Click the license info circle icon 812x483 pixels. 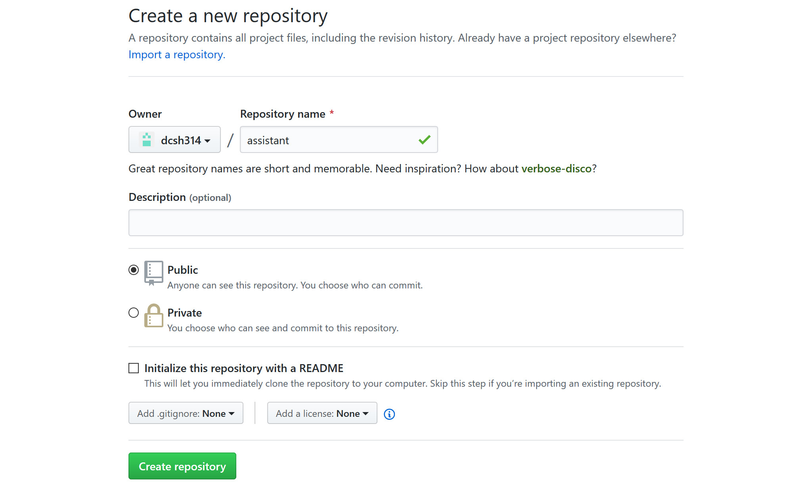(x=389, y=414)
